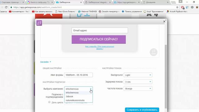Open the 'Онлайн генератор' bookmark
199x112 pixels.
click(109, 12)
